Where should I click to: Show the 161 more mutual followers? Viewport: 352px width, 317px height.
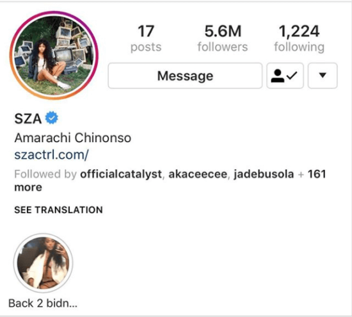click(x=170, y=181)
